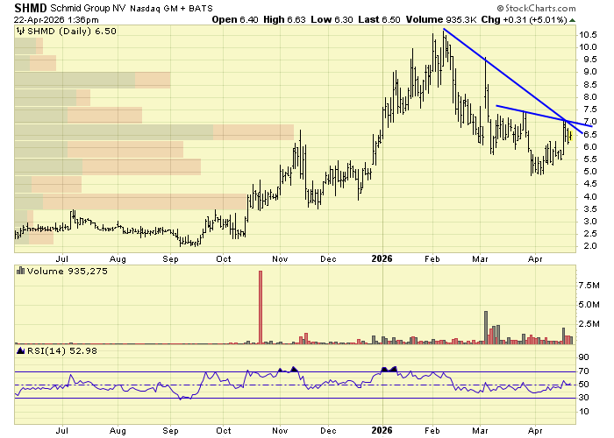The width and height of the screenshot is (614, 438).
Task: Click the Nasdaq GM + BATS exchange label
Action: tap(171, 8)
